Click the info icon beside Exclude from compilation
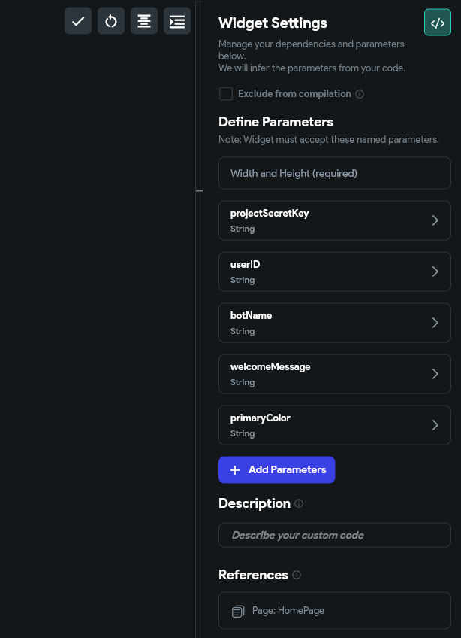The height and width of the screenshot is (638, 461). pyautogui.click(x=360, y=93)
